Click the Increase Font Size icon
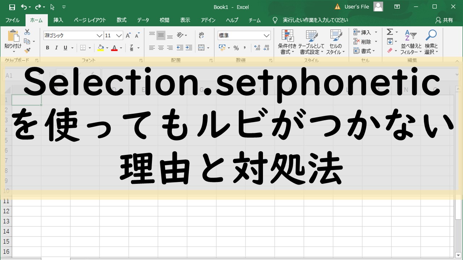The image size is (463, 260). pyautogui.click(x=128, y=35)
